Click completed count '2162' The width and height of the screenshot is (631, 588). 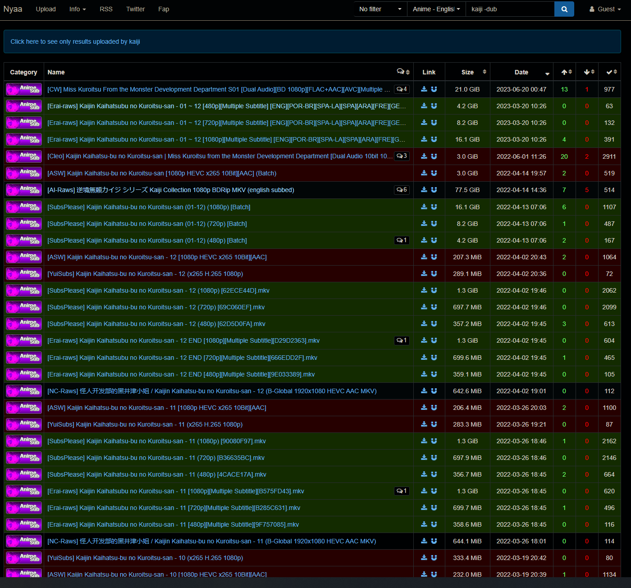[x=609, y=441]
